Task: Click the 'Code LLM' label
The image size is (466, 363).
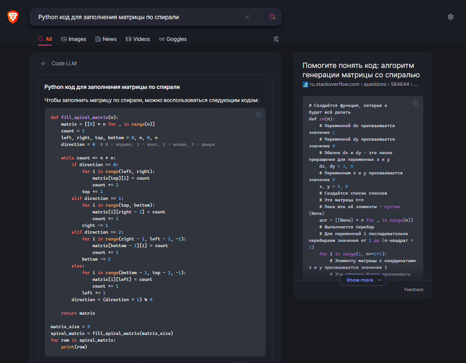Action: [64, 63]
